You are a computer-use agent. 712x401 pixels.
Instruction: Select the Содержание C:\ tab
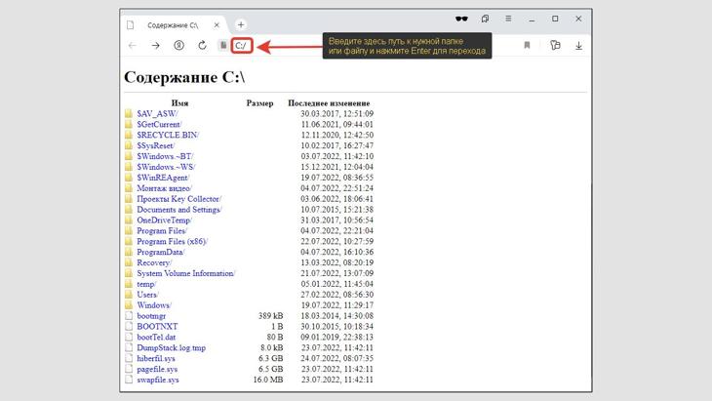pyautogui.click(x=173, y=25)
